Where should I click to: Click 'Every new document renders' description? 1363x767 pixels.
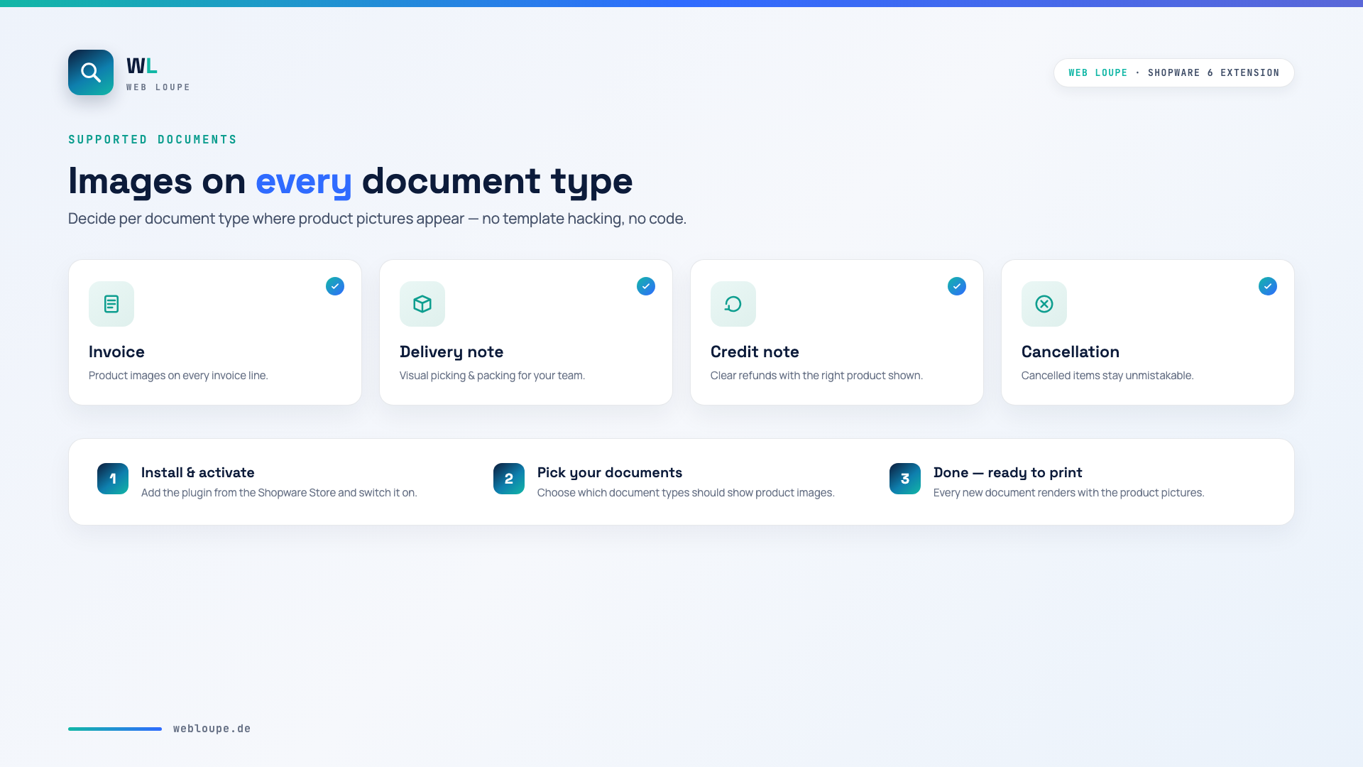[x=1068, y=492]
